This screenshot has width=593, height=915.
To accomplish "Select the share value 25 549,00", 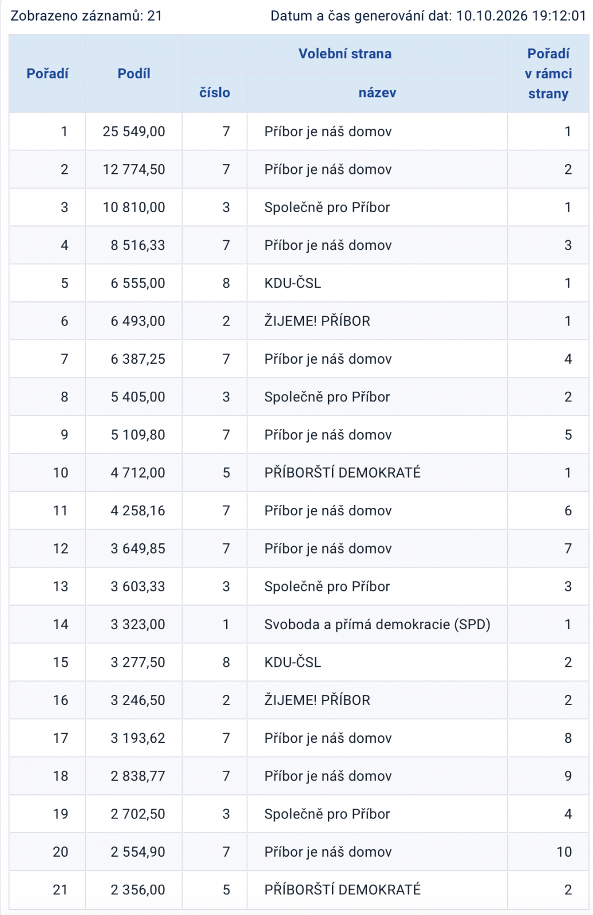I will (134, 132).
